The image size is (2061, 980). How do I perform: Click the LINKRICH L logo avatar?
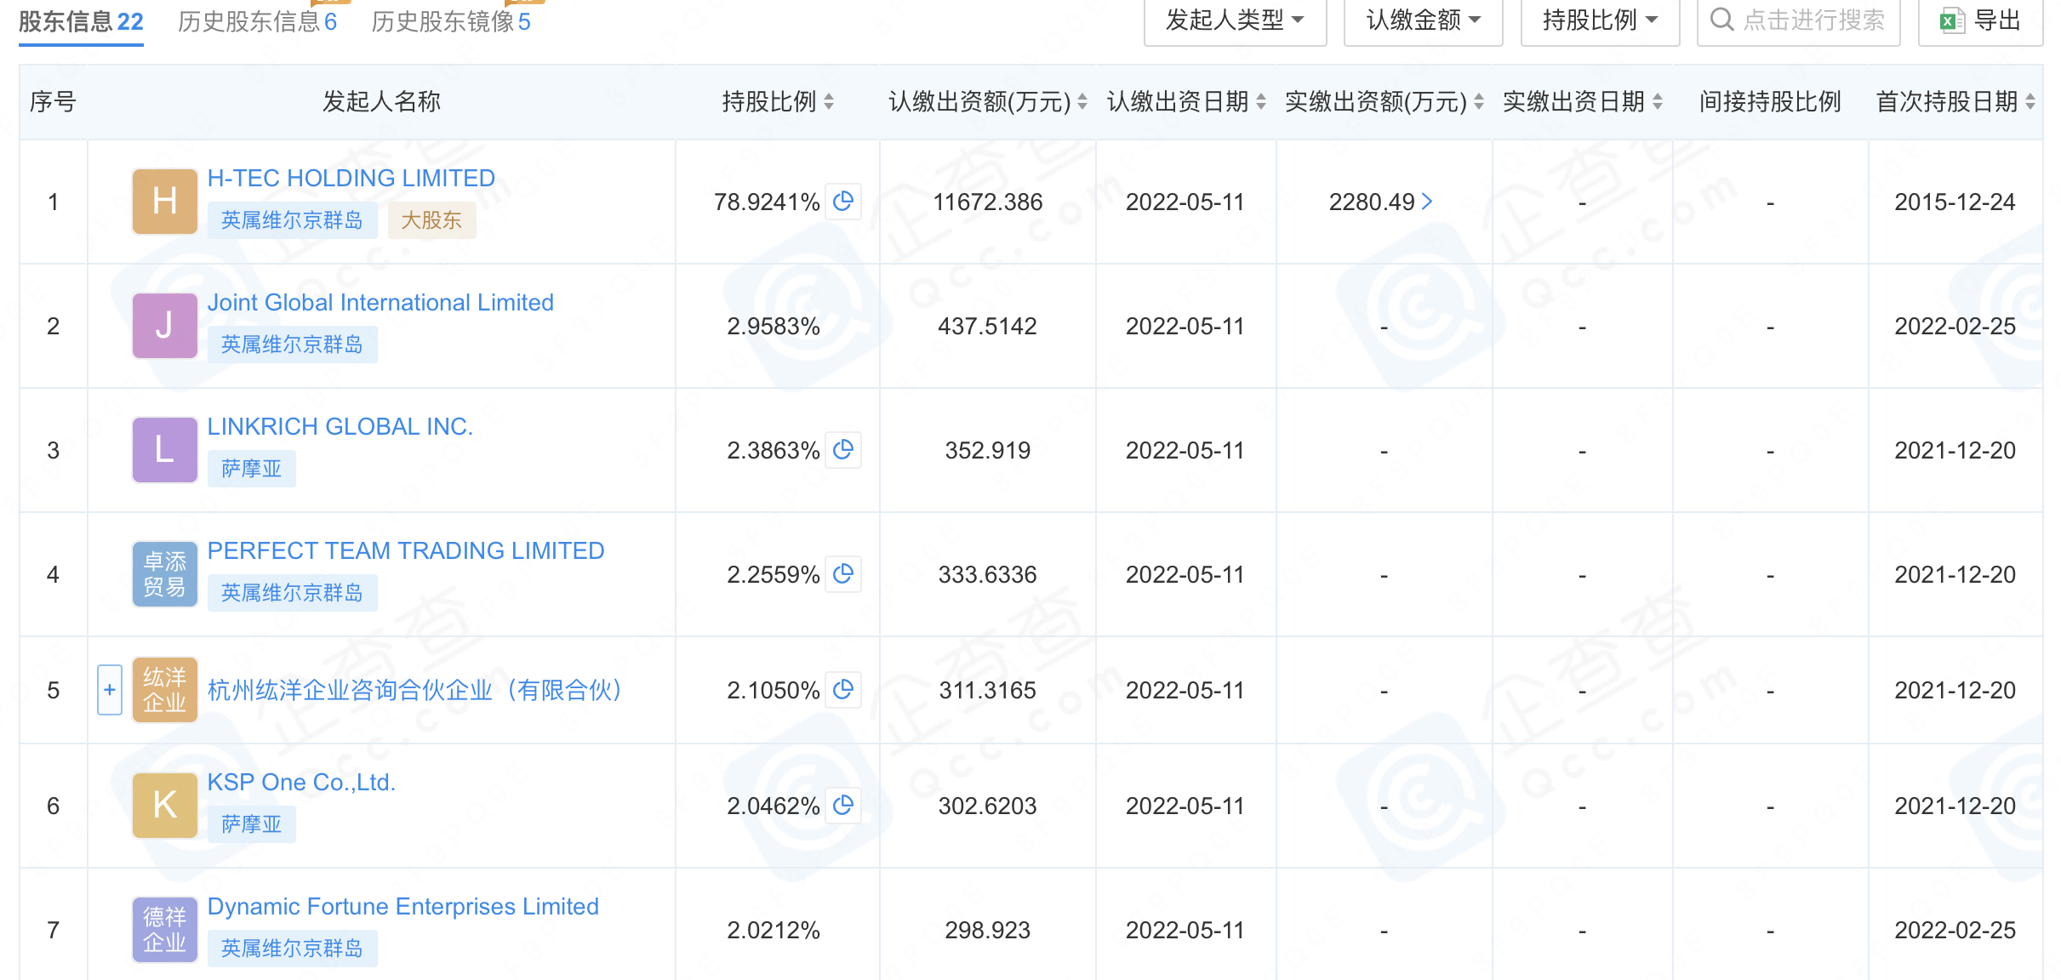165,450
